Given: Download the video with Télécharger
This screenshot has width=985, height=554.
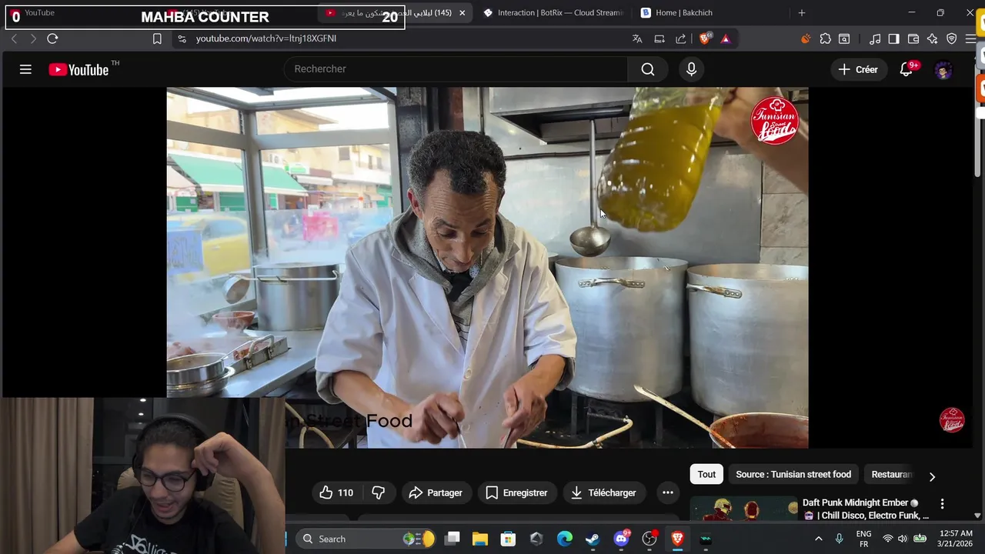Looking at the screenshot, I should 603,492.
